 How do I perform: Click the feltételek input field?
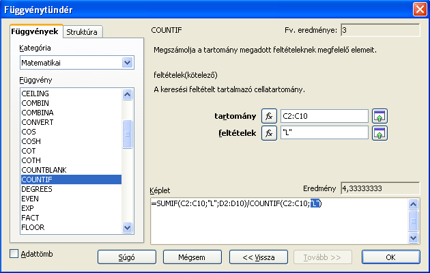324,133
